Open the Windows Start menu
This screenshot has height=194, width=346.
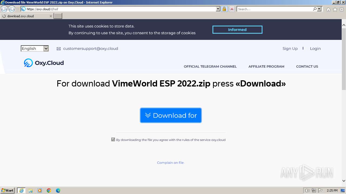click(8, 190)
